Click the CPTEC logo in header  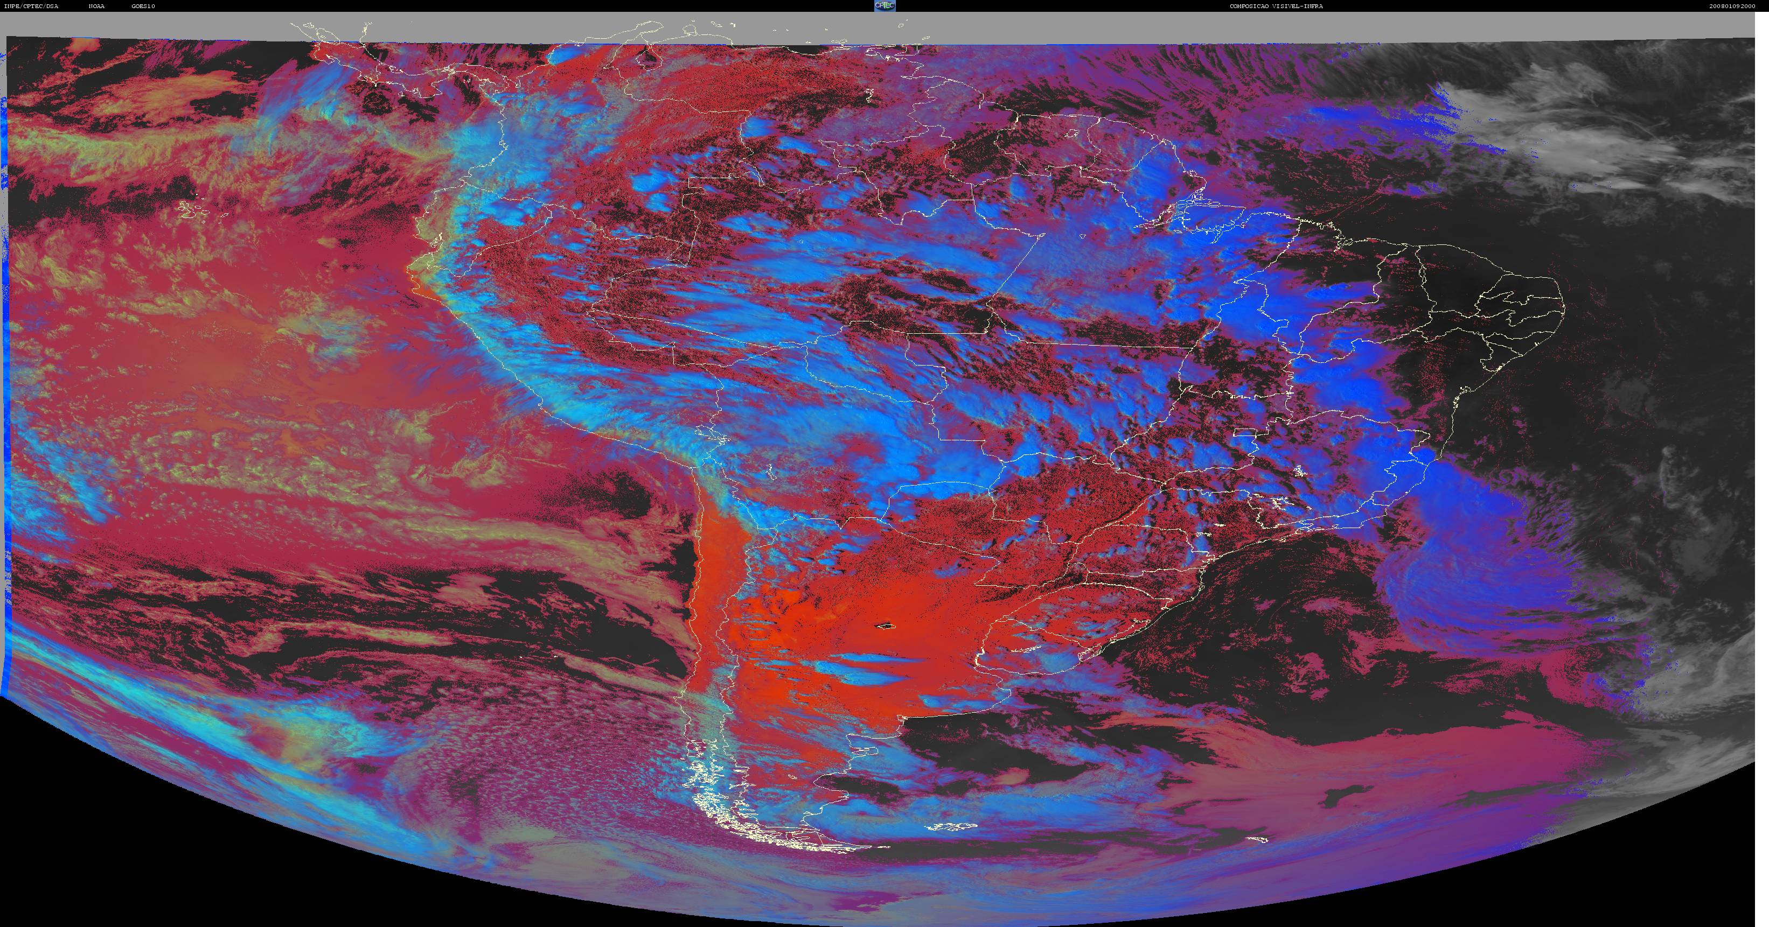pyautogui.click(x=884, y=5)
